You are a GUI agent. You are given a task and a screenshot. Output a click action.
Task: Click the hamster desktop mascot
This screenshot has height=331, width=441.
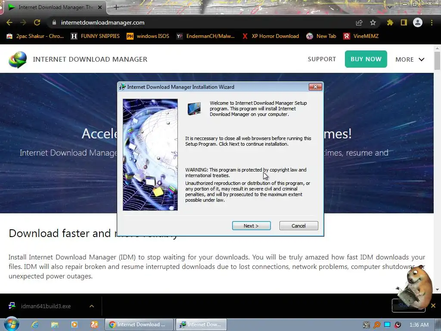pyautogui.click(x=415, y=287)
